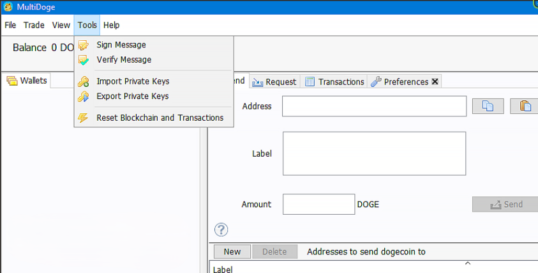Viewport: 538px width, 273px height.
Task: Click the Sign Message icon in Tools menu
Action: pyautogui.click(x=83, y=45)
